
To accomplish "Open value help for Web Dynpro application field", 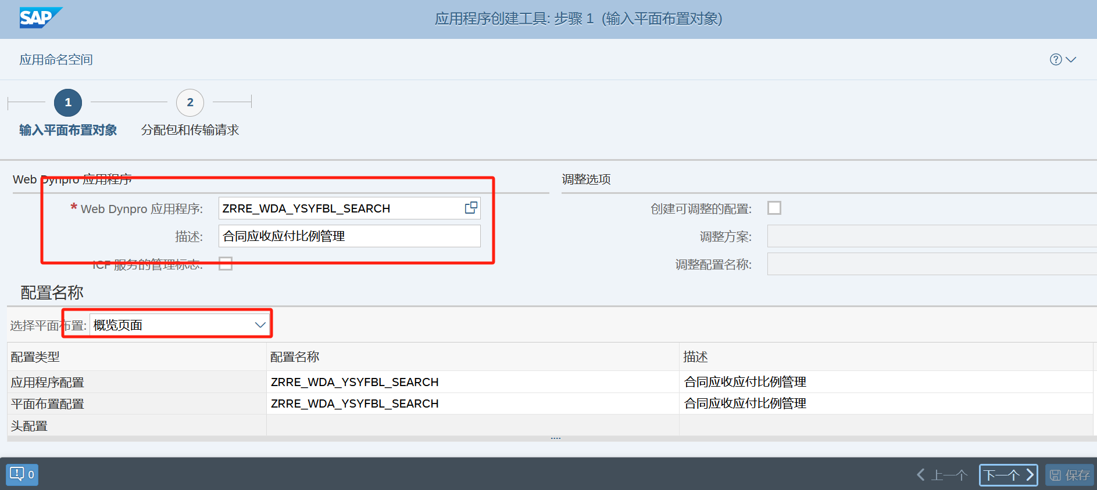I will pos(471,208).
